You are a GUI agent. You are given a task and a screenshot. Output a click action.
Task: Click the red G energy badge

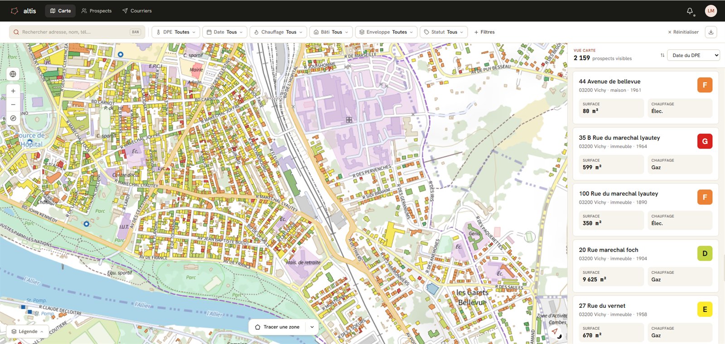(705, 141)
